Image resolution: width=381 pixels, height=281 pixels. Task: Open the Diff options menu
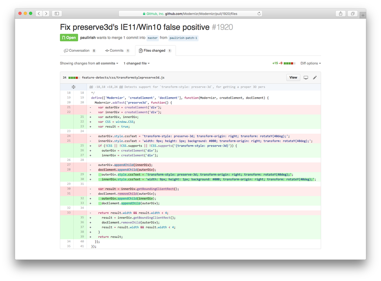[x=311, y=63]
